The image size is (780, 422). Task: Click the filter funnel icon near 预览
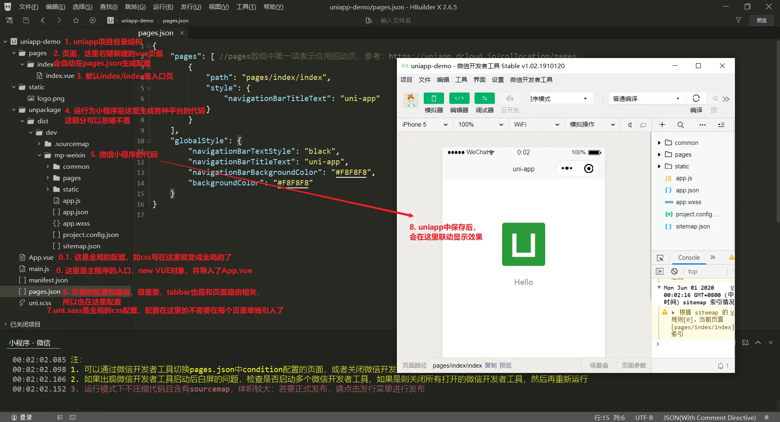[739, 20]
